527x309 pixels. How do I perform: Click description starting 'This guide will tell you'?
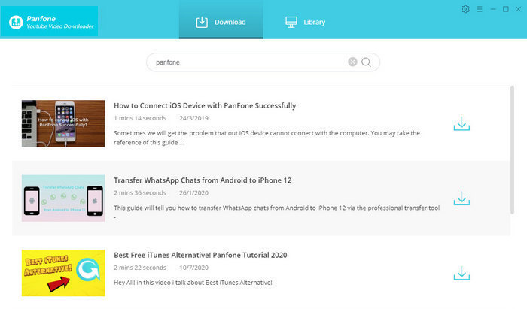[x=276, y=212]
